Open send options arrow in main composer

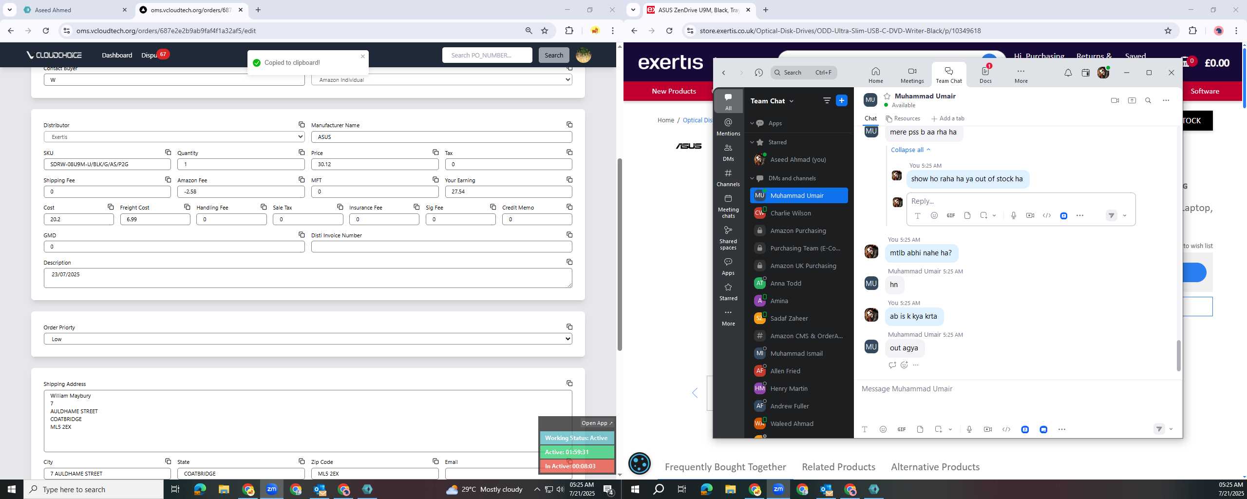1171,429
